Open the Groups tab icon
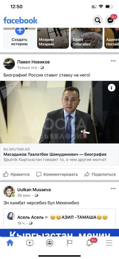Screen dimensions: 119x259 tap(50, 243)
